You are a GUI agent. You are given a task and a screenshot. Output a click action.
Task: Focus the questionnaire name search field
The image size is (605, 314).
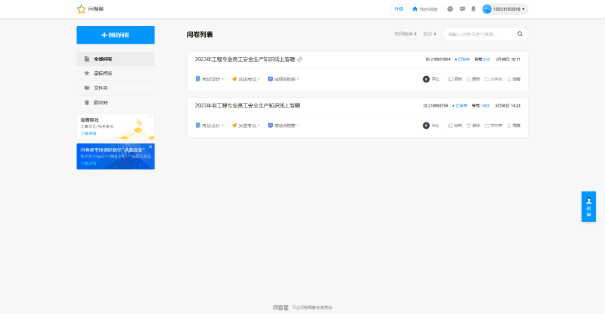coord(479,34)
